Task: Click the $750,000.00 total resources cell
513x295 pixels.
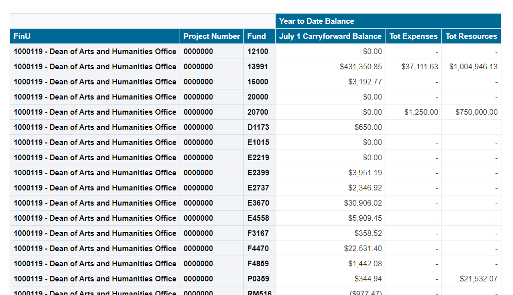Action: pos(476,112)
